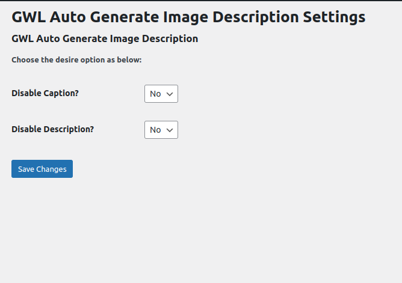This screenshot has width=402, height=283.
Task: Click the chevron arrow in Disable Description select
Action: (x=170, y=130)
